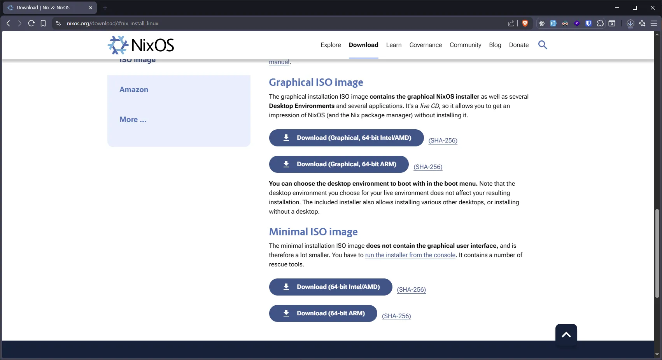The width and height of the screenshot is (662, 360).
Task: Select Amazon in the sidebar
Action: coord(134,90)
